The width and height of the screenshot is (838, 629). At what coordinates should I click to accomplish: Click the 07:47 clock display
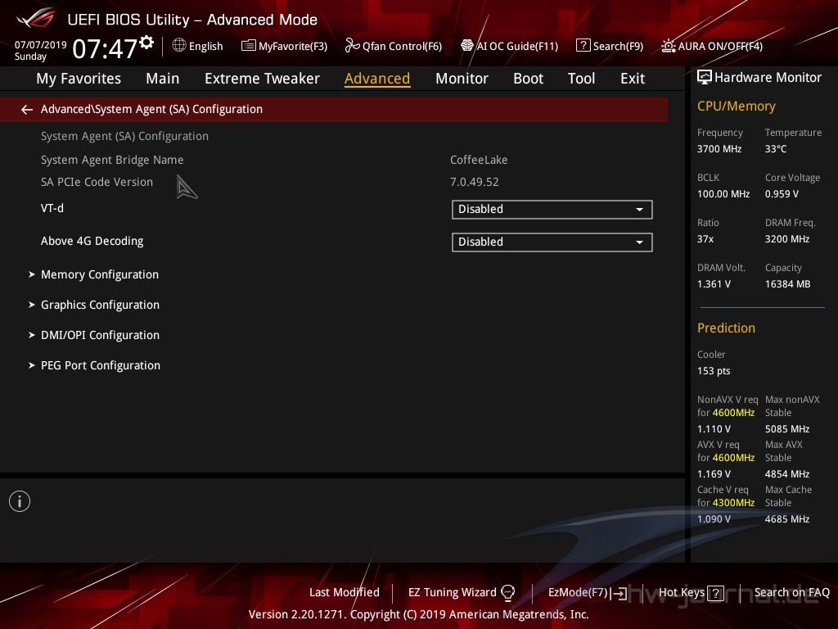click(x=105, y=49)
